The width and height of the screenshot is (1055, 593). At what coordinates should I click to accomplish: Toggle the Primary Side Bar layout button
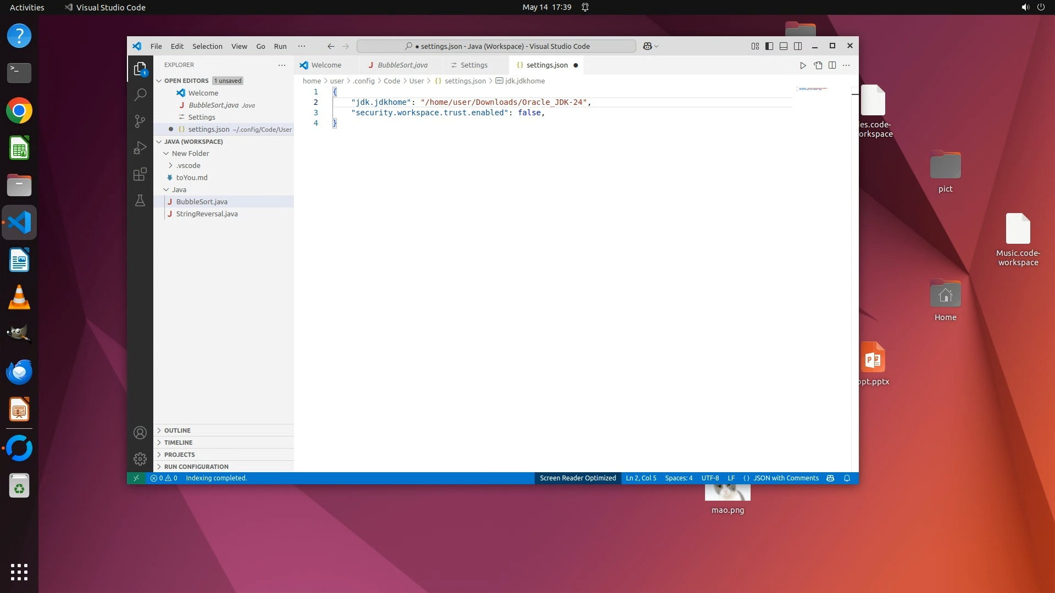pos(769,46)
